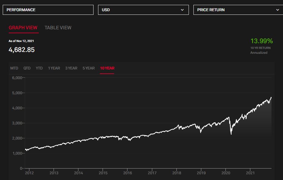Image resolution: width=283 pixels, height=180 pixels.
Task: Click the 2016 label on x-axis
Action: point(127,173)
